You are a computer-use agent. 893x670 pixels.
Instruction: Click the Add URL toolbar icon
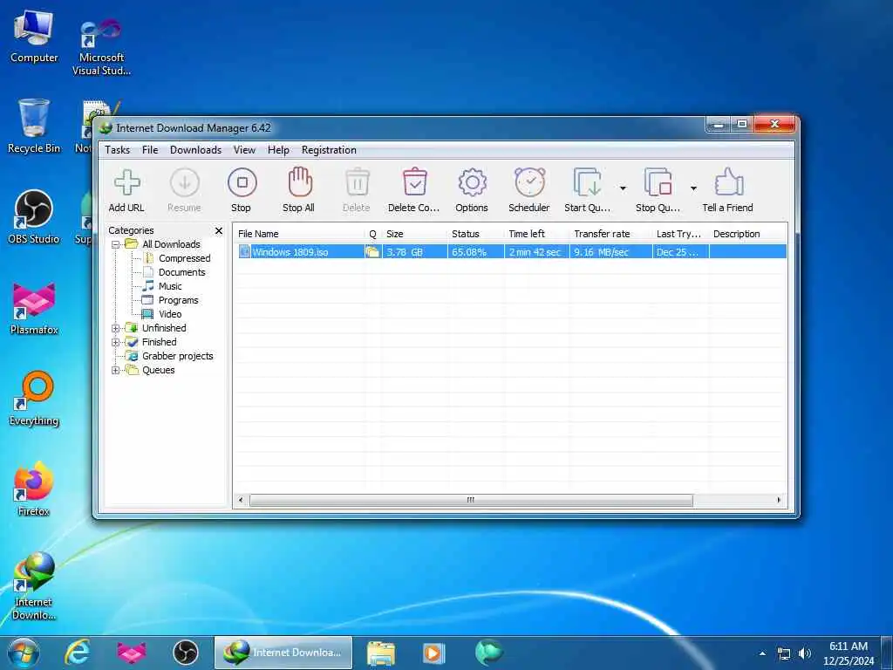coord(126,183)
